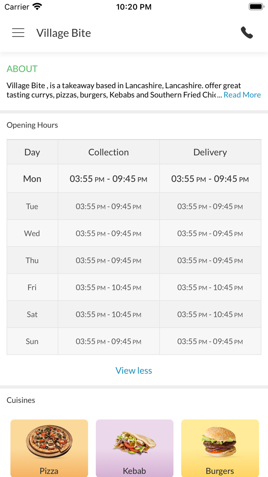Tap Saturday's delivery hours cell
268x477 pixels.
[x=210, y=314]
